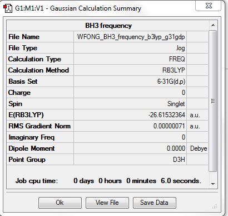Click the .log file type value

[180, 48]
